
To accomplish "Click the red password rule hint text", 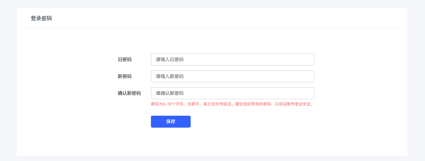I will tap(232, 104).
